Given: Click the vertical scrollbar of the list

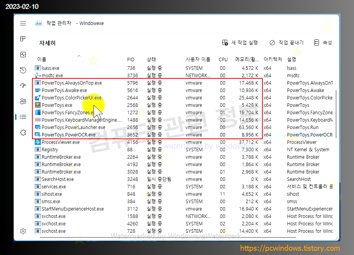Looking at the screenshot, I should pos(336,114).
